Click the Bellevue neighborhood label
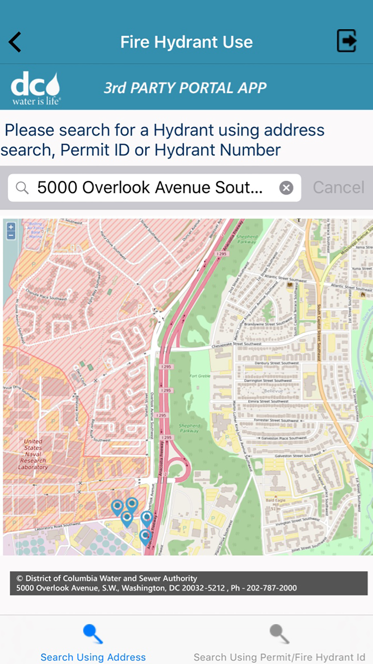The width and height of the screenshot is (373, 664). 273,391
